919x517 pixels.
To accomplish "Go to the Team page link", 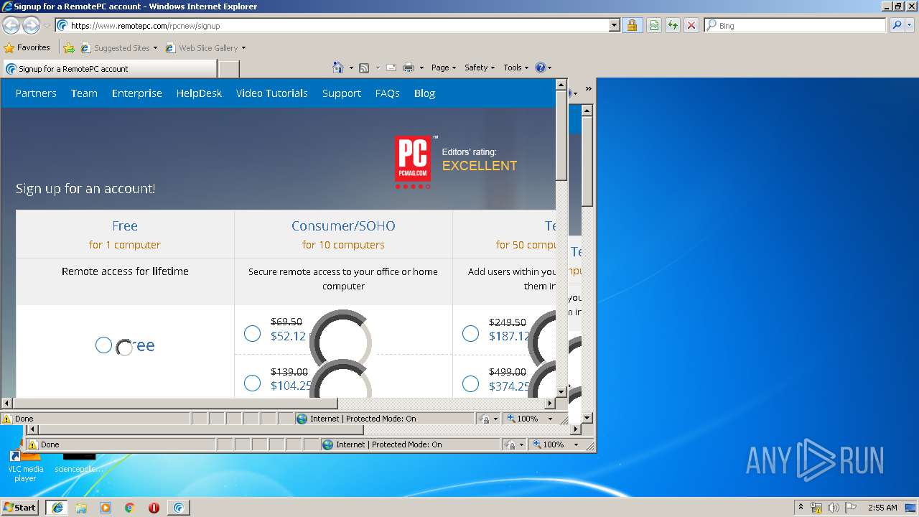I will (84, 93).
